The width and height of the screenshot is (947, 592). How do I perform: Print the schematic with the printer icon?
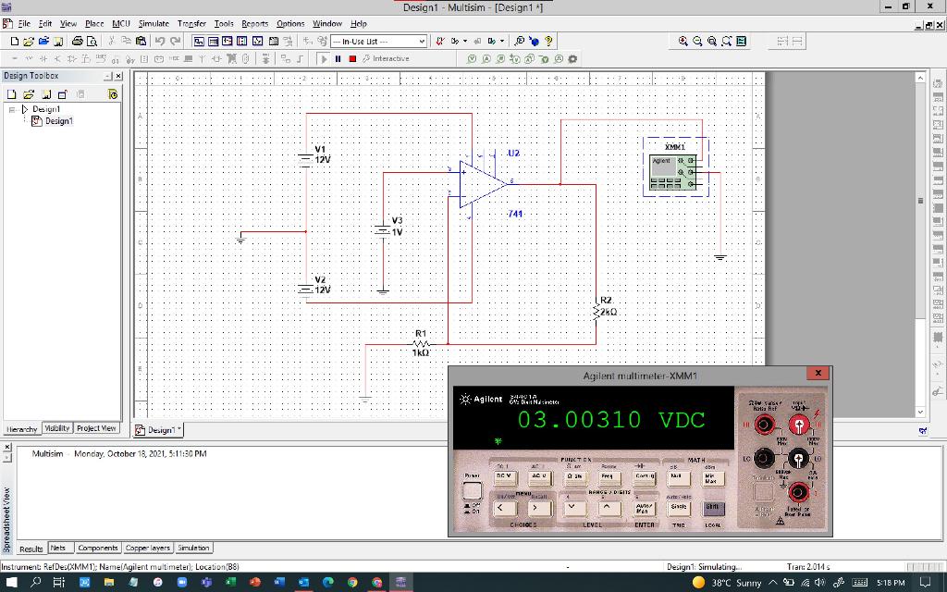(x=80, y=41)
